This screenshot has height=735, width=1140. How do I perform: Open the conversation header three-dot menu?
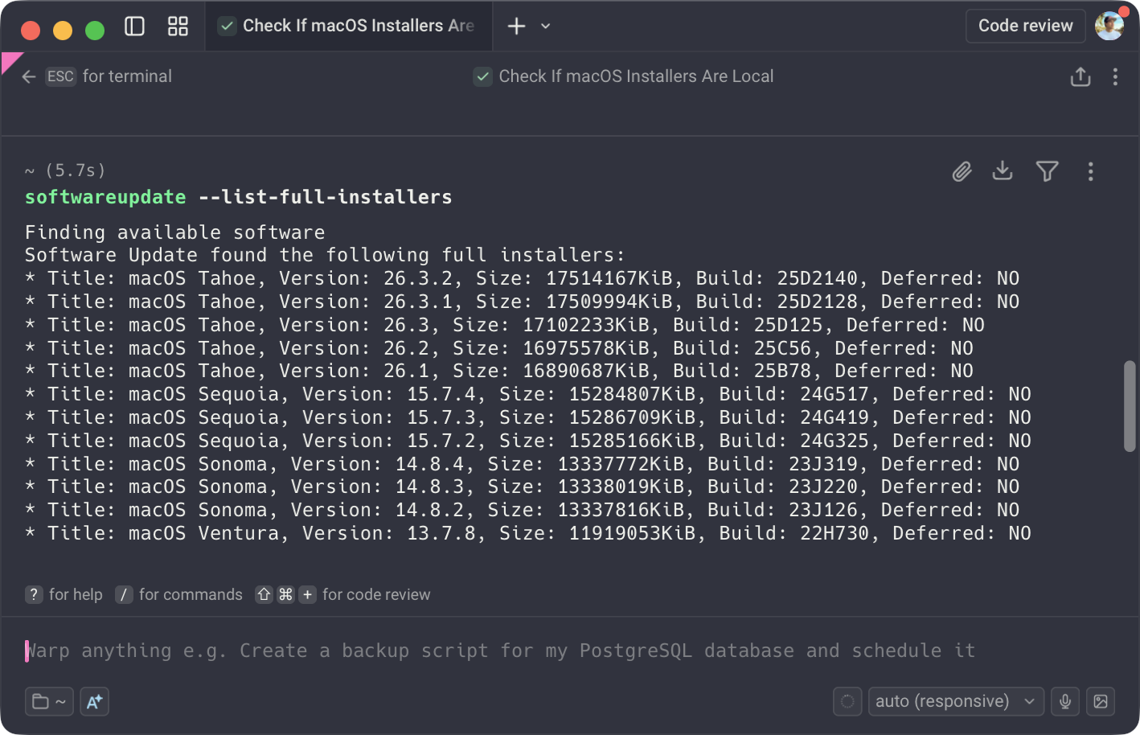[1115, 76]
